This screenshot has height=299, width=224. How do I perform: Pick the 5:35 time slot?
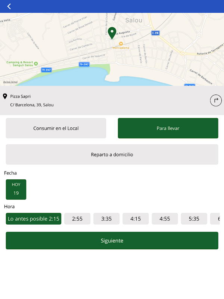(194, 219)
